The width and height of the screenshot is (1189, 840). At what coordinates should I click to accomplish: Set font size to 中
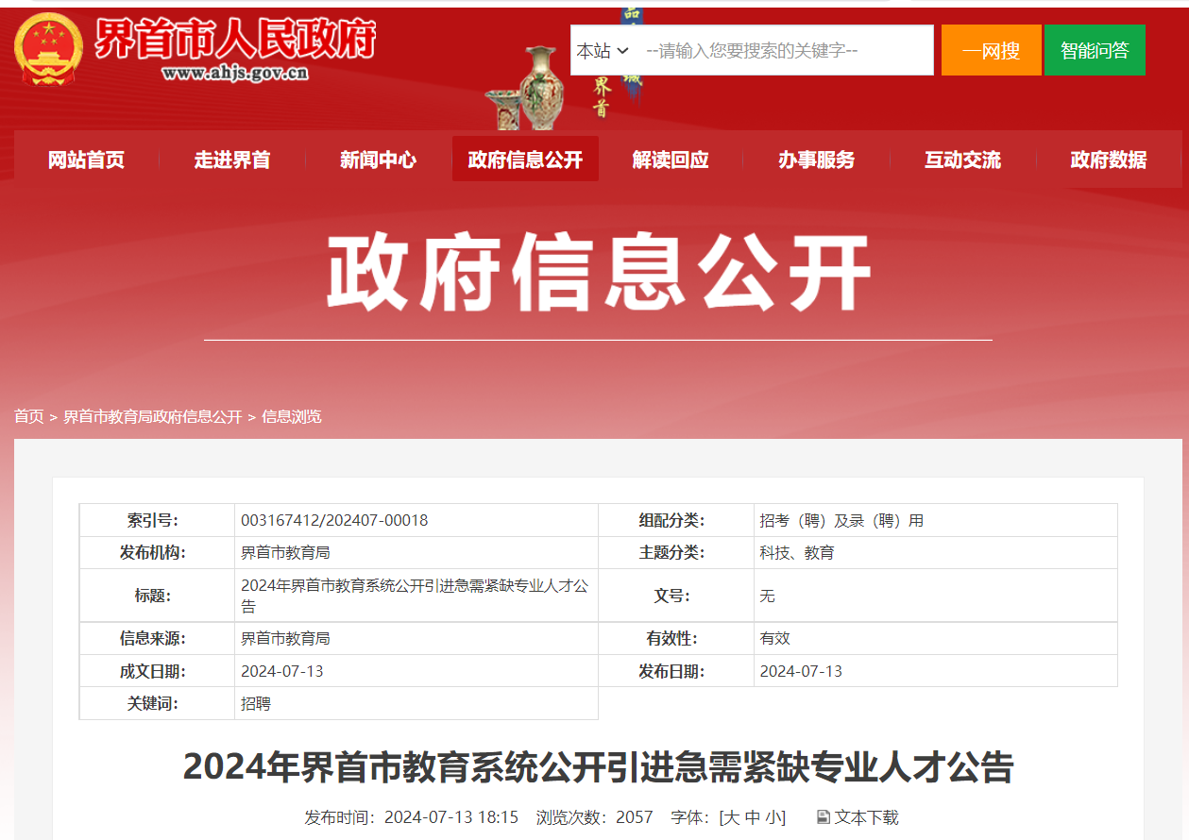coord(753,817)
